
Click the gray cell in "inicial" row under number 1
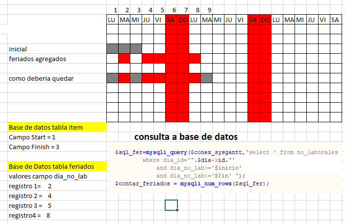[112, 49]
